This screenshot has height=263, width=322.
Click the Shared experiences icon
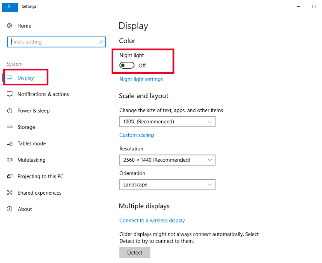click(x=10, y=193)
